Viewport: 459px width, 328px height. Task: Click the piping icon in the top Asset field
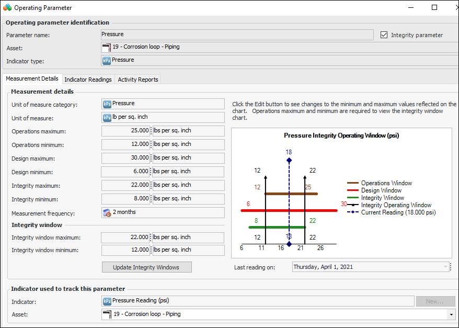pyautogui.click(x=107, y=47)
